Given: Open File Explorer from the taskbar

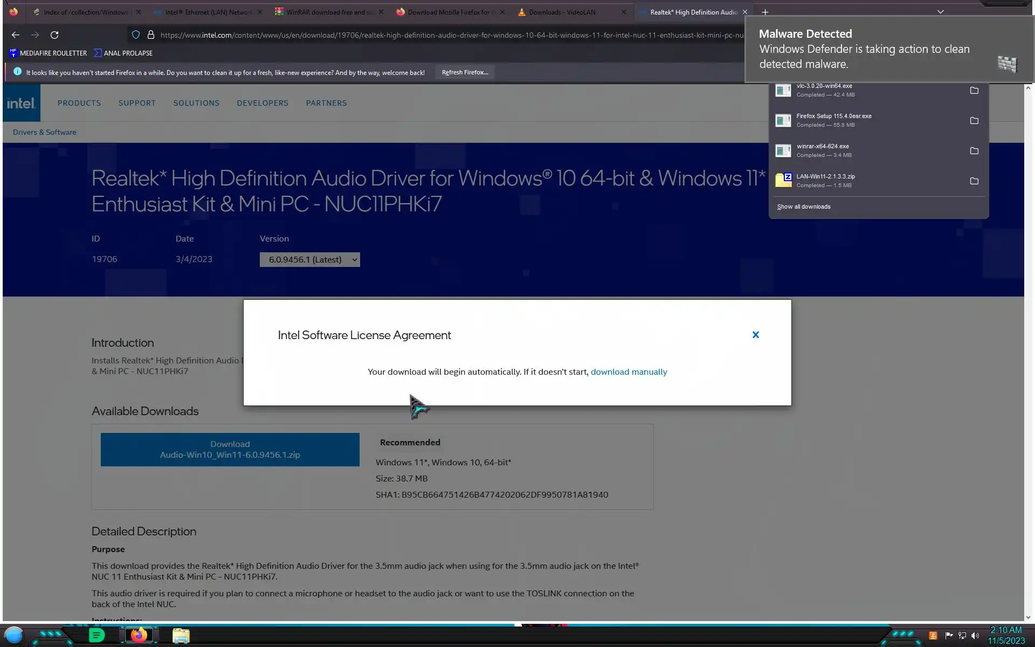Looking at the screenshot, I should point(181,636).
